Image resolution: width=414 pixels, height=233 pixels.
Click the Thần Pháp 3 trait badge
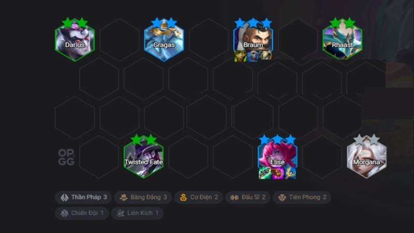[x=83, y=197]
